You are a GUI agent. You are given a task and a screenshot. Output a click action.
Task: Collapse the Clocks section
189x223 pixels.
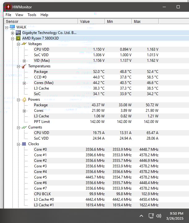(x=18, y=144)
